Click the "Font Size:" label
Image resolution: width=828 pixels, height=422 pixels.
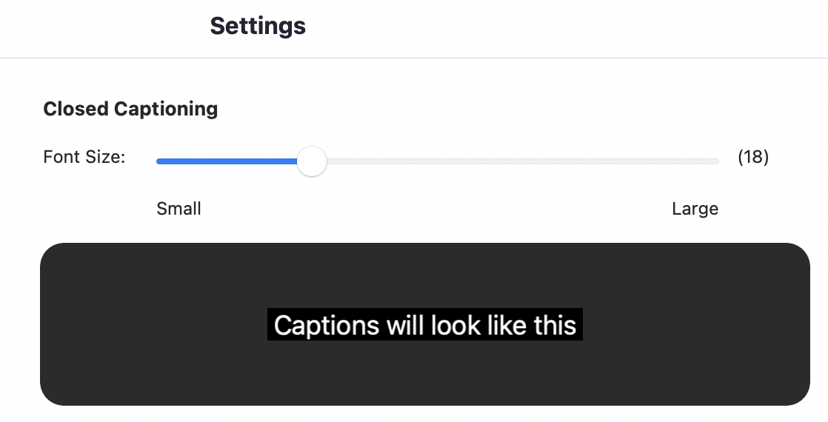click(x=84, y=157)
